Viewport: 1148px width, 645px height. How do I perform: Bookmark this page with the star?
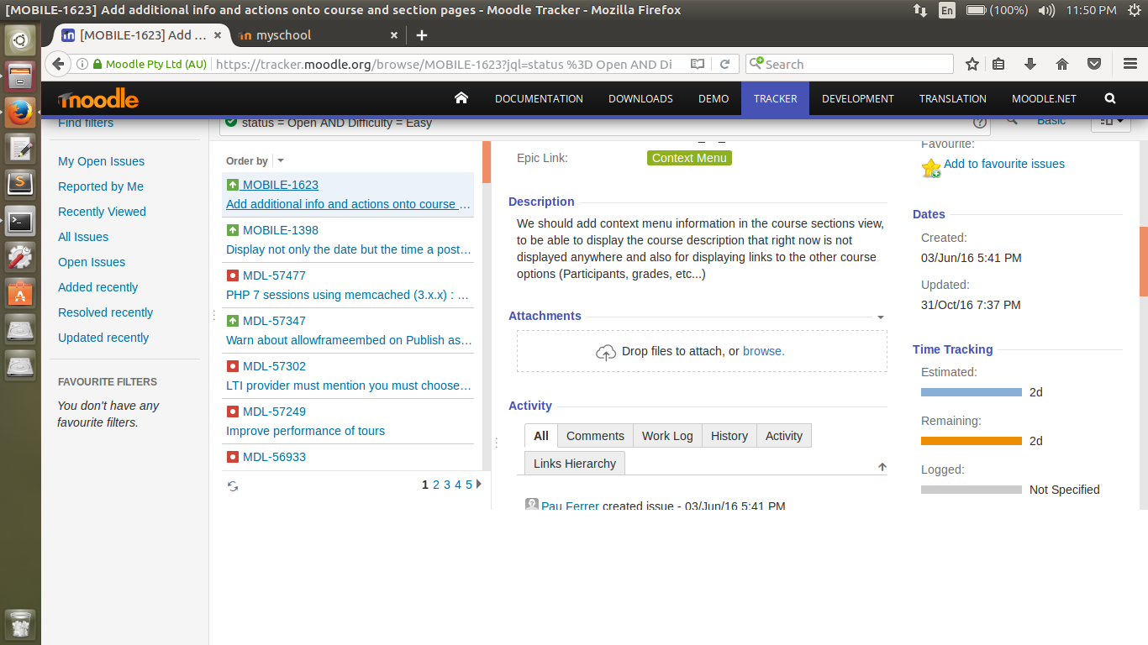coord(972,64)
